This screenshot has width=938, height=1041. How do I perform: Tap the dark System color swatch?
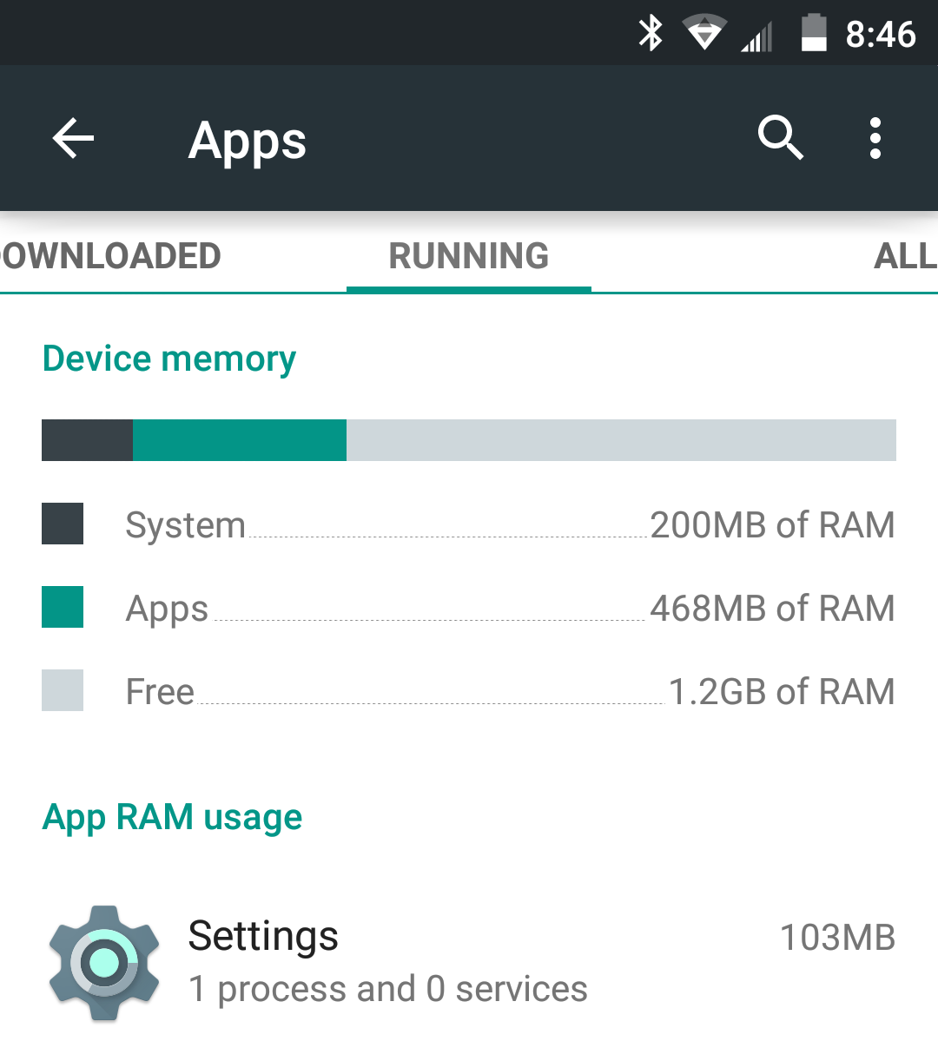click(x=63, y=524)
